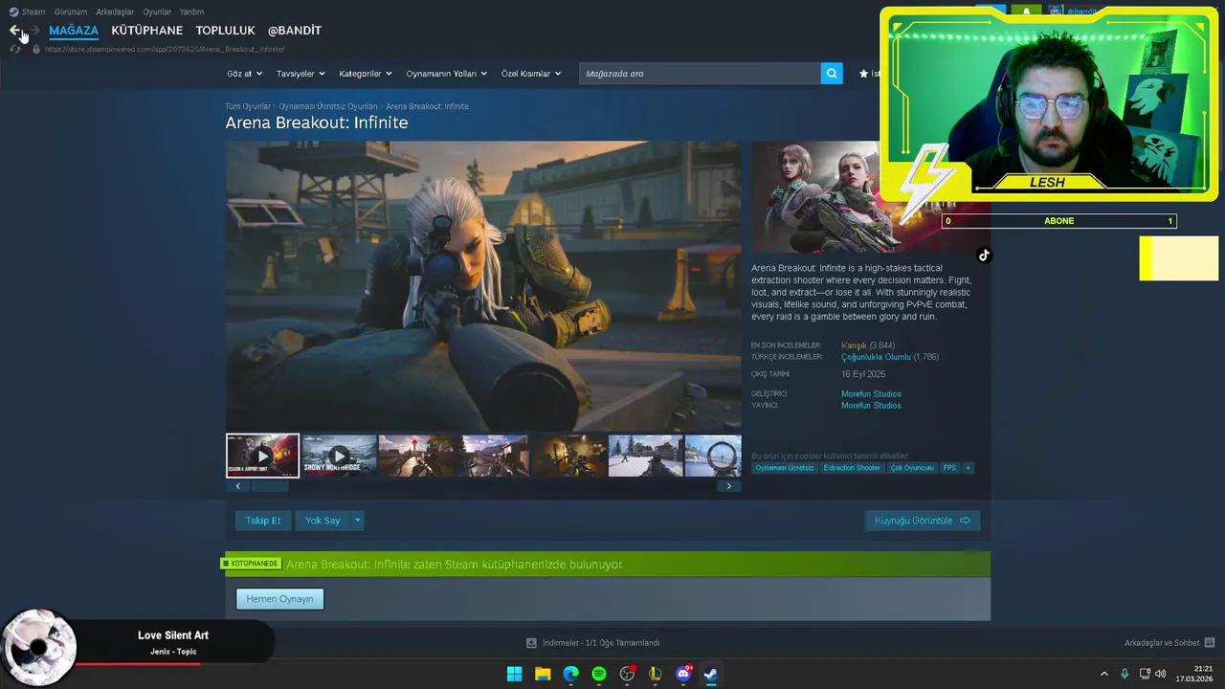Viewport: 1225px width, 689px height.
Task: Open the Karışık recent reviews link
Action: (854, 345)
